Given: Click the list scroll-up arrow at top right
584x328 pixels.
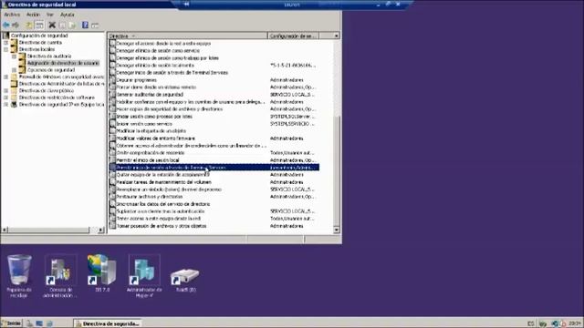Looking at the screenshot, I should tap(337, 36).
